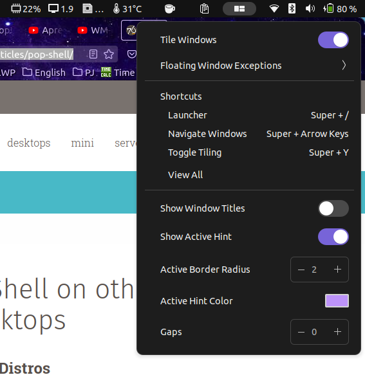The height and width of the screenshot is (375, 365).
Task: Click the Bluetooth icon in top bar
Action: pos(292,9)
